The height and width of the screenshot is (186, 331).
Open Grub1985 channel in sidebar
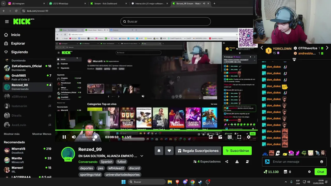click(27, 78)
